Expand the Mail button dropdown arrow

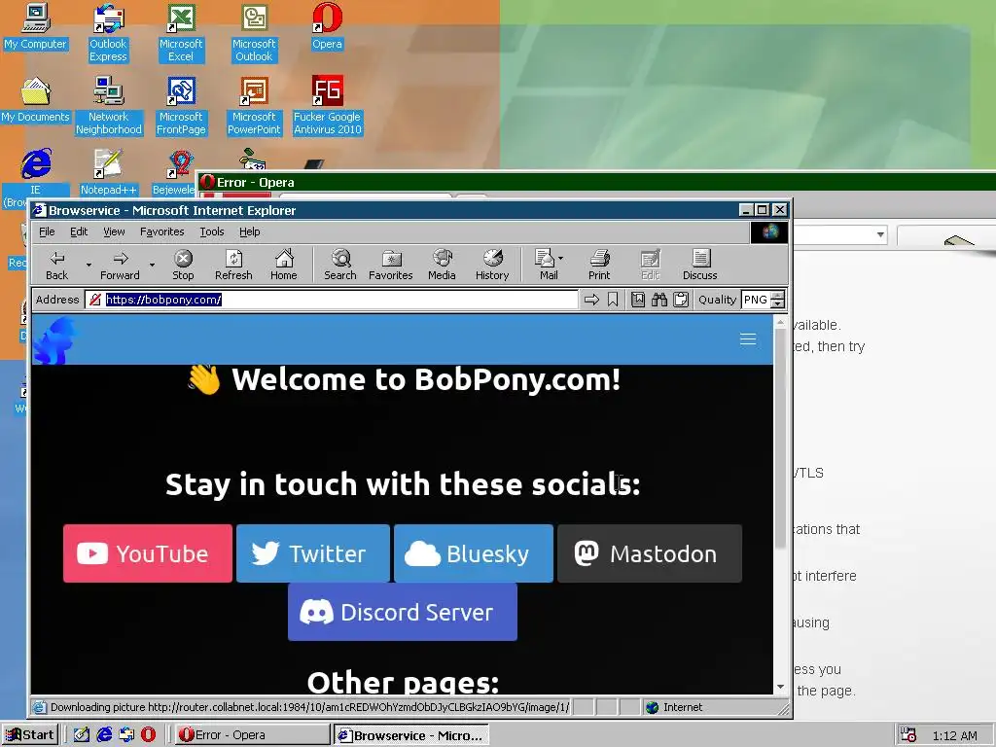coord(560,259)
